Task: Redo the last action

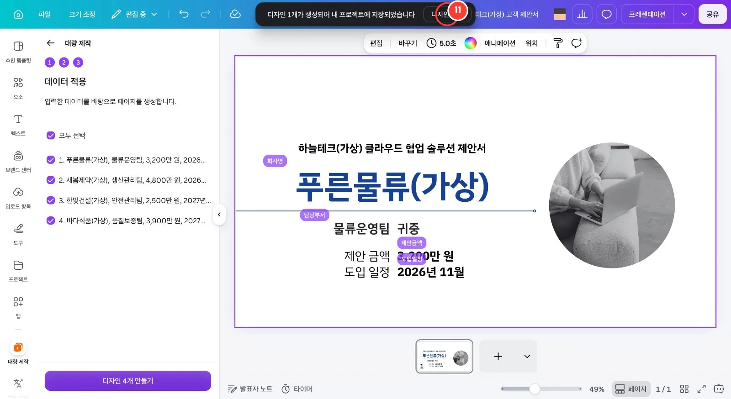Action: 206,14
